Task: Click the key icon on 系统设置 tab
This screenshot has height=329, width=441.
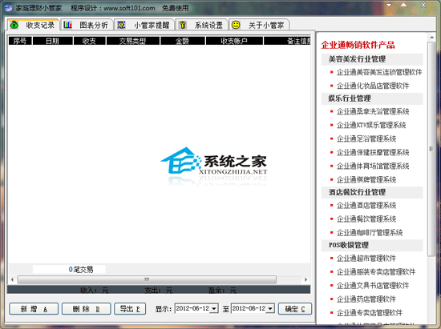Action: click(183, 25)
